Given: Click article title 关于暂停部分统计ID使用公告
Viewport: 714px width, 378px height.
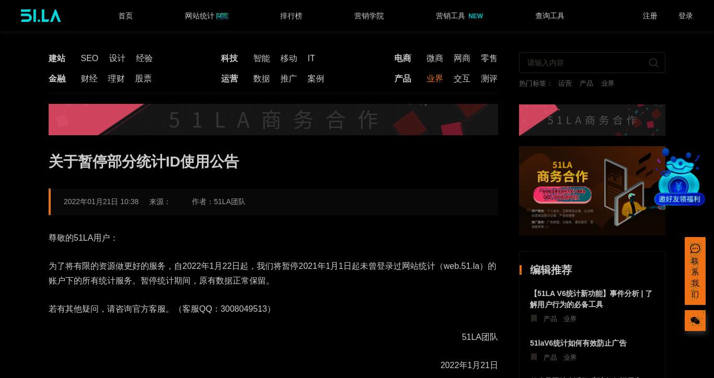Looking at the screenshot, I should click(x=144, y=161).
